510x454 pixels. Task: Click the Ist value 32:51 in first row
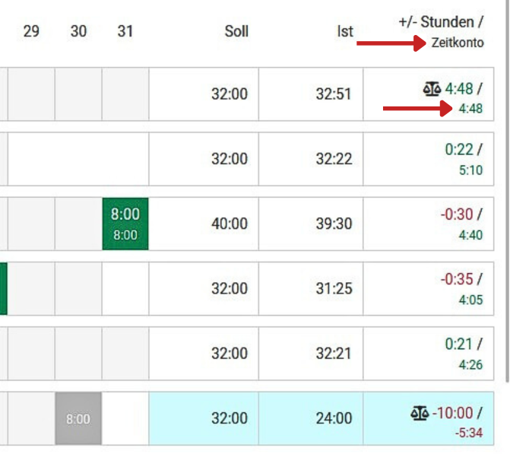point(334,94)
